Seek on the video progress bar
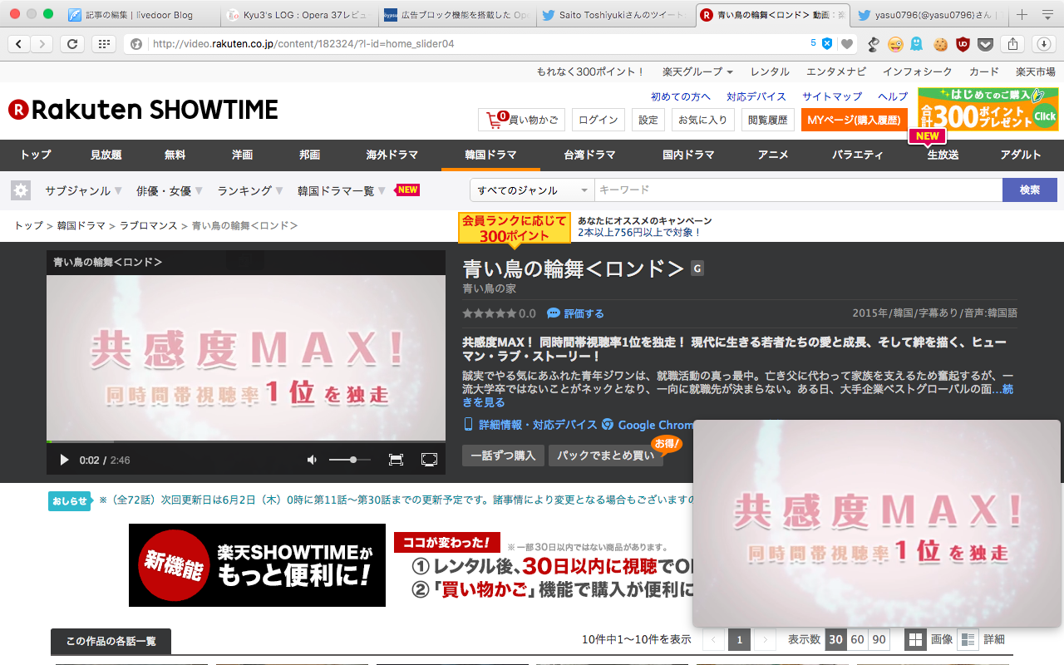 click(246, 442)
